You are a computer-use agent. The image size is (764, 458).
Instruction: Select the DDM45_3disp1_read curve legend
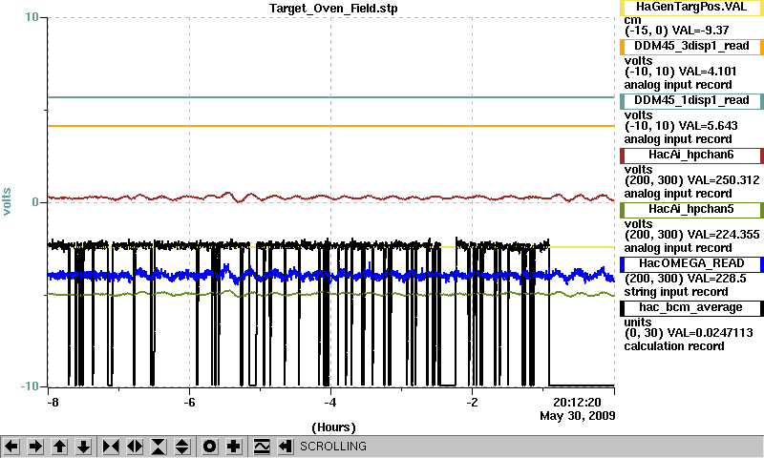coord(691,46)
